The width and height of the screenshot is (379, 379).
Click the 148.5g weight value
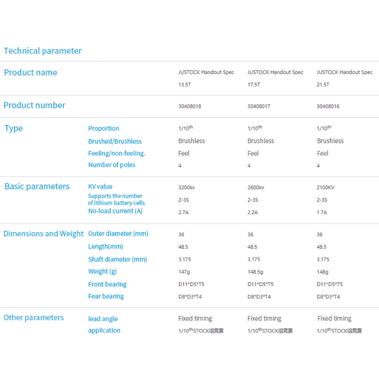click(x=255, y=272)
